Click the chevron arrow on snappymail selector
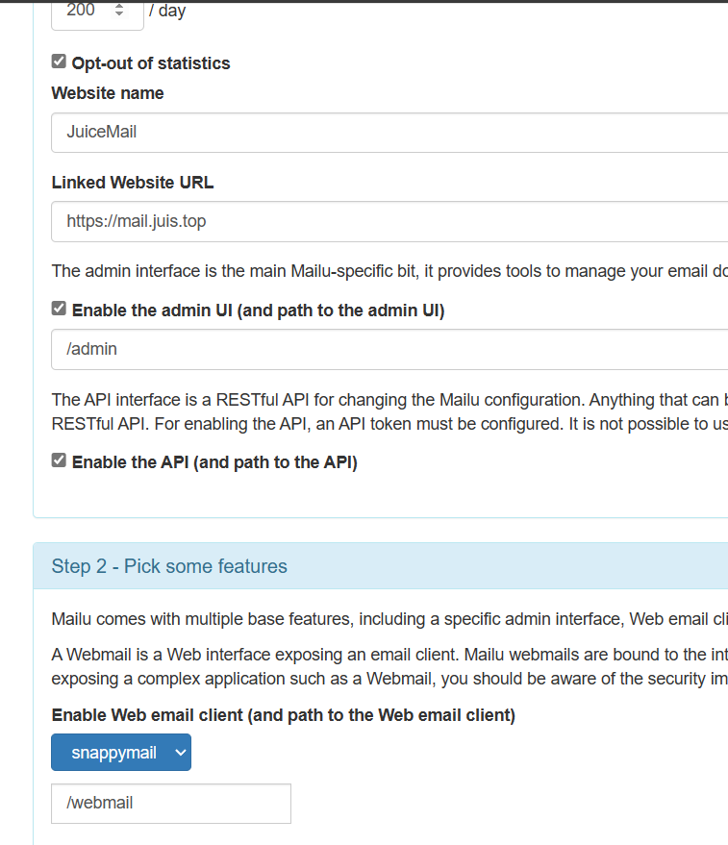The width and height of the screenshot is (728, 845). click(x=180, y=753)
